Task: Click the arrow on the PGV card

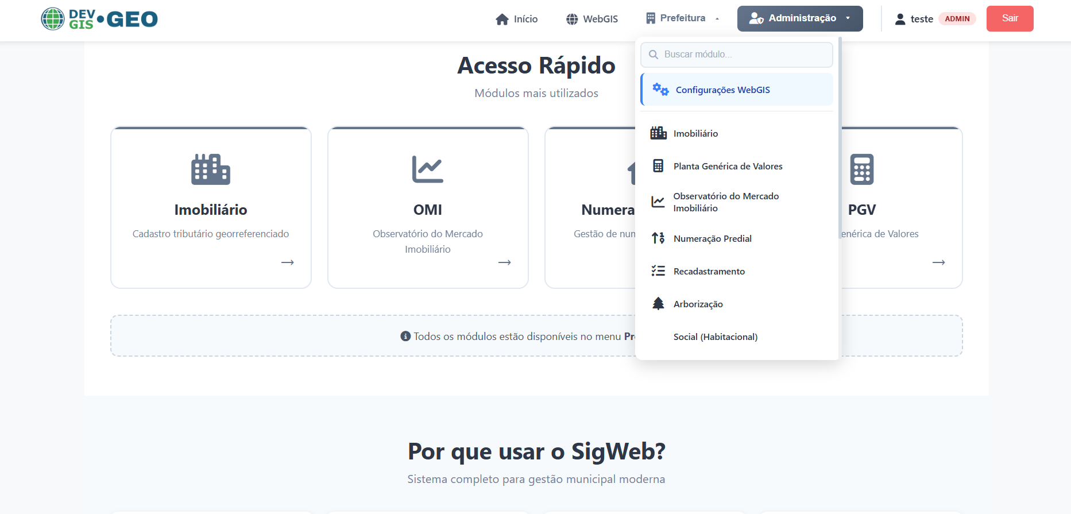Action: tap(939, 262)
